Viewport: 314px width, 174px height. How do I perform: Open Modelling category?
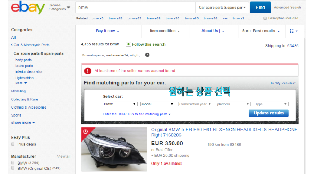click(18, 91)
